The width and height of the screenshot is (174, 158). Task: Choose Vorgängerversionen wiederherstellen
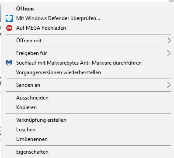click(59, 72)
